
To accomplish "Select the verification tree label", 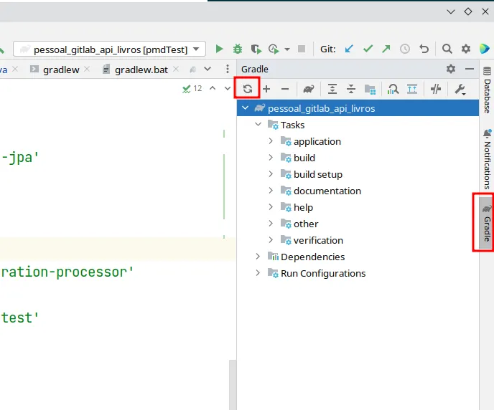I will [x=318, y=241].
